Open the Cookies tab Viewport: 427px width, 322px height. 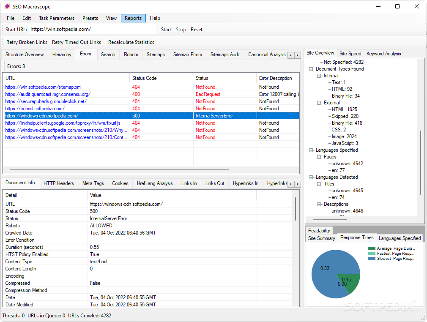[x=120, y=183]
